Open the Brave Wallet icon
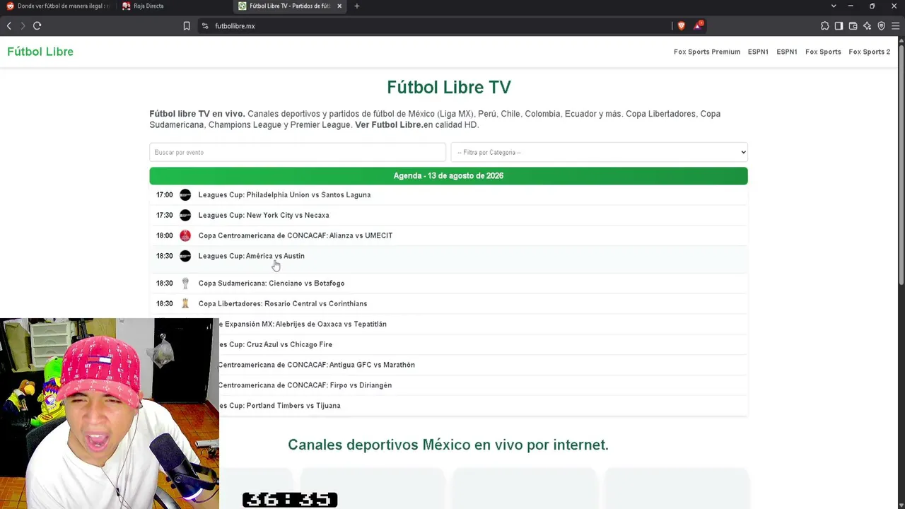This screenshot has width=905, height=509. (853, 26)
